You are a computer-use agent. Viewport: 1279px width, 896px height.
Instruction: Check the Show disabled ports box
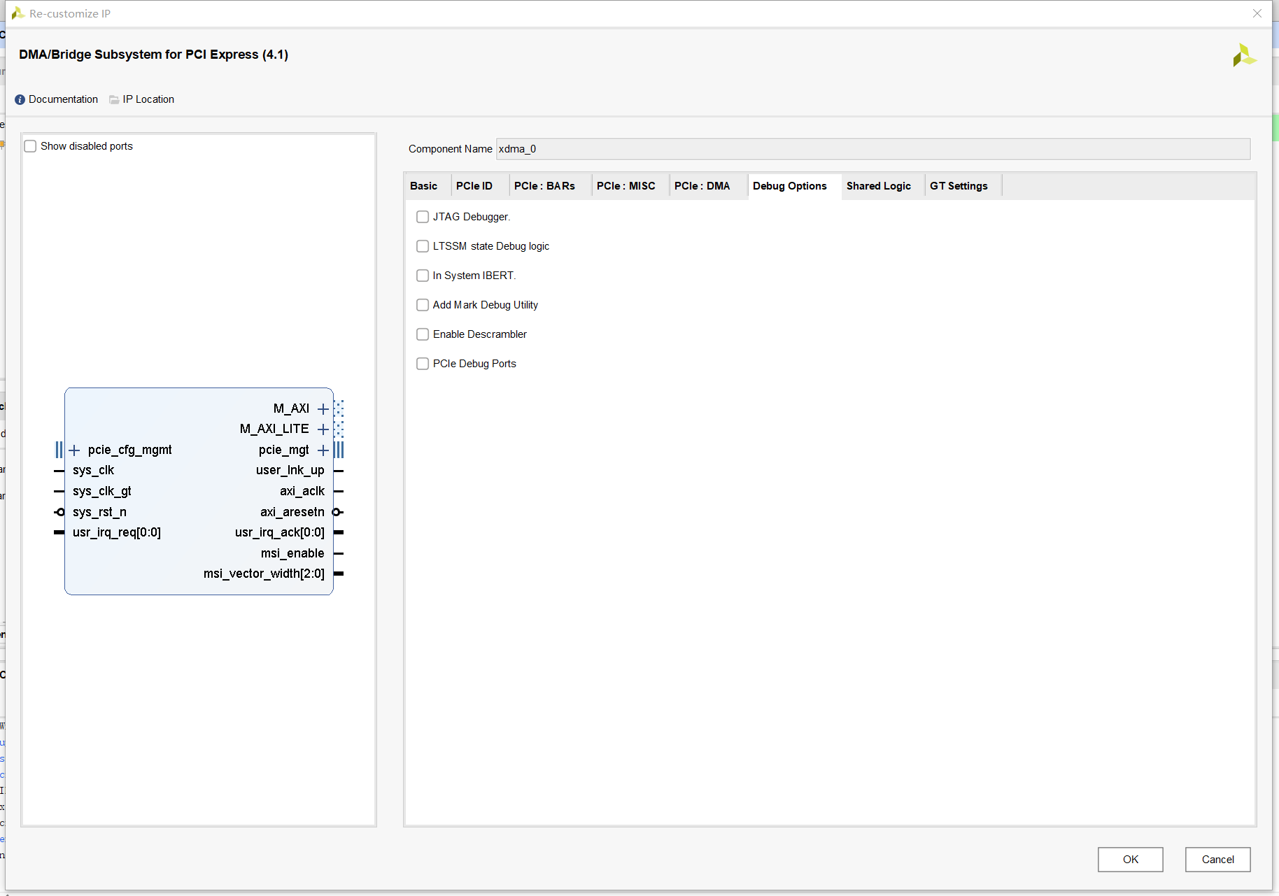coord(31,146)
